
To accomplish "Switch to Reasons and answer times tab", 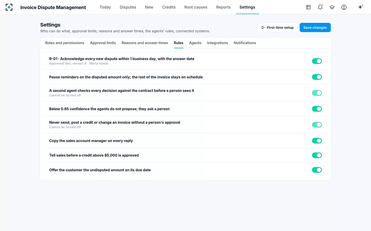I will [x=145, y=43].
